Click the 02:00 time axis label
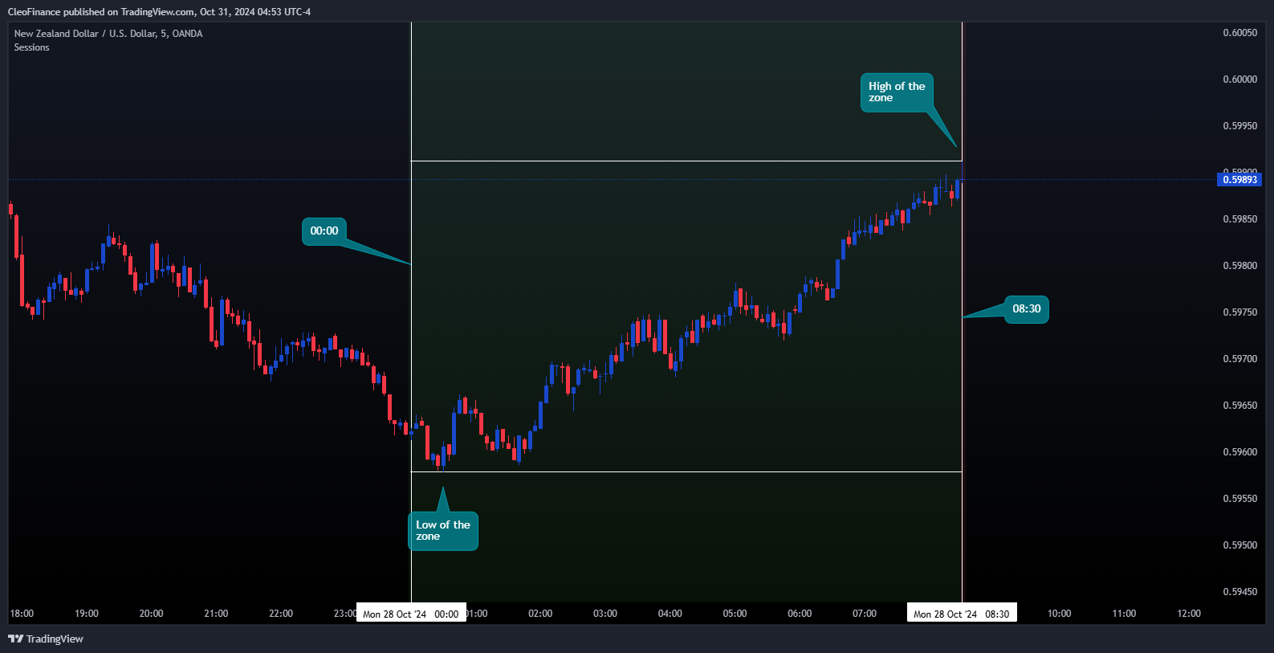Viewport: 1274px width, 653px height. tap(540, 614)
